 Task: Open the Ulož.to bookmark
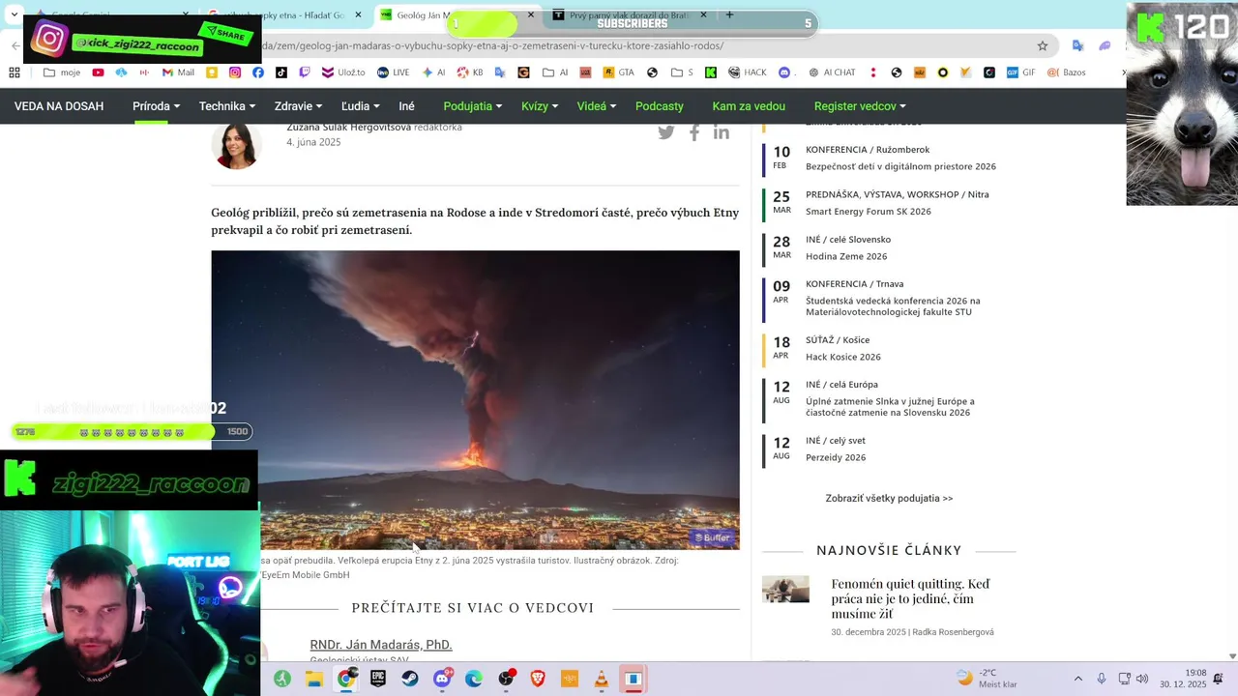pos(343,72)
